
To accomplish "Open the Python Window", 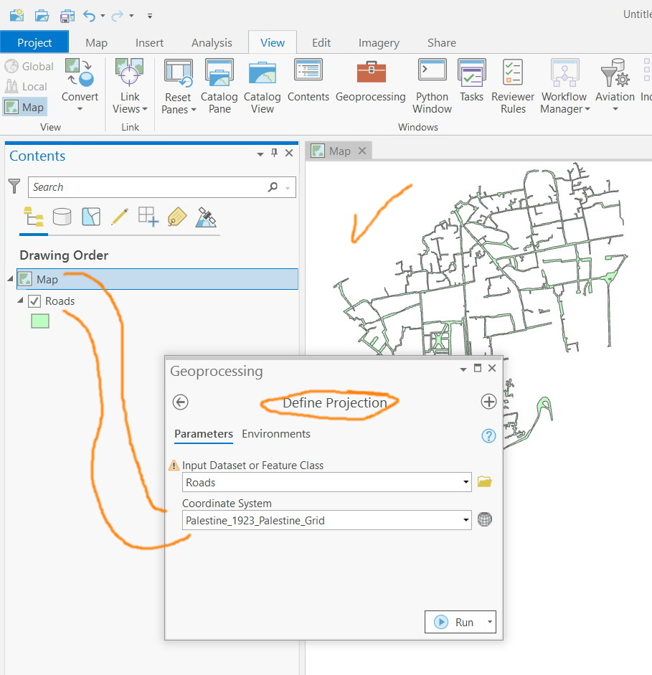I will tap(432, 87).
